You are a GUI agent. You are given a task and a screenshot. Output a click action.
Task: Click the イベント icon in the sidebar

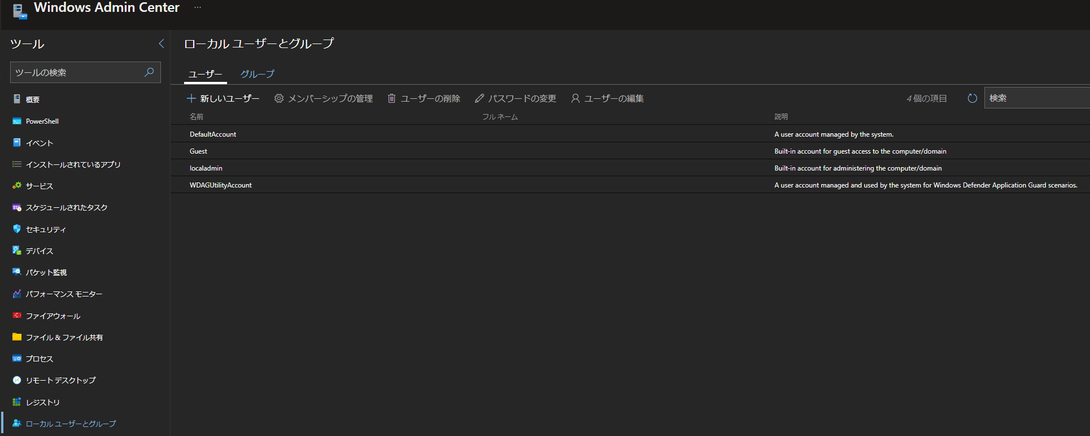[x=17, y=142]
